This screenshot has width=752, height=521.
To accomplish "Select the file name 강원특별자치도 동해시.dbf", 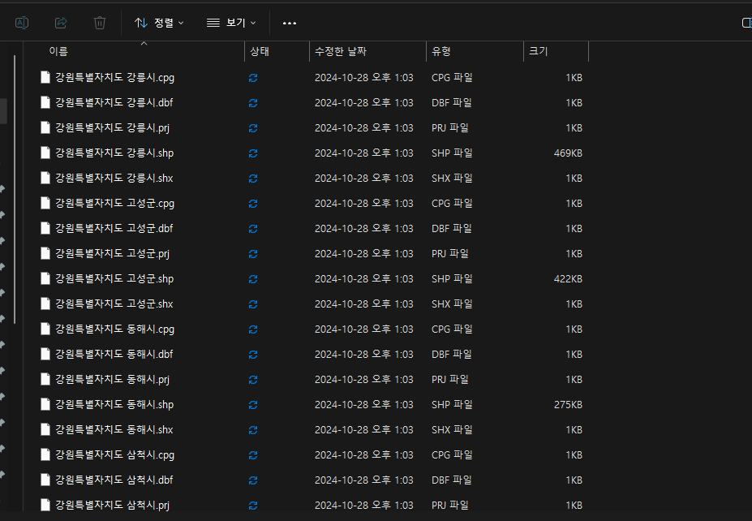I will point(114,354).
